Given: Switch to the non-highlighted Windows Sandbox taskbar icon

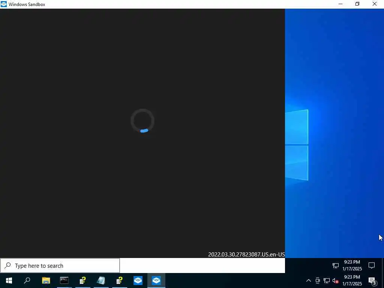Looking at the screenshot, I should (x=138, y=280).
